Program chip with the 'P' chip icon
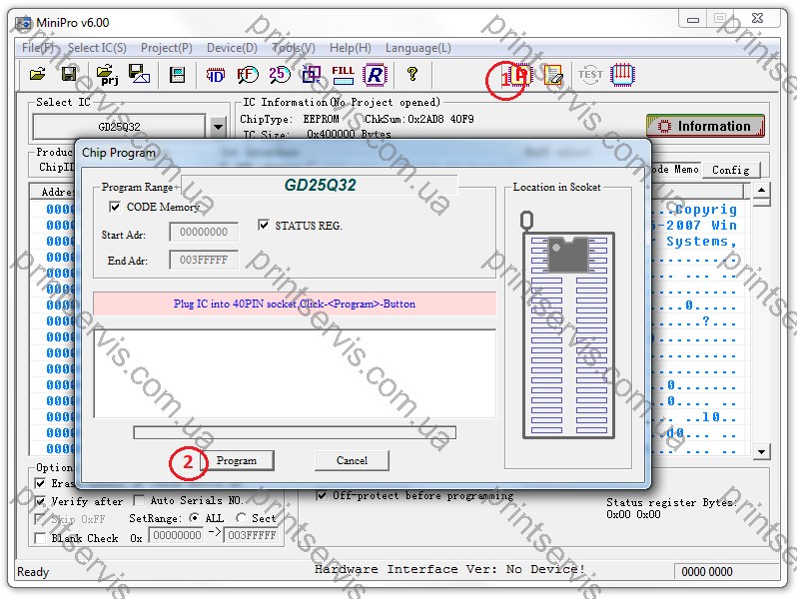 pos(519,75)
